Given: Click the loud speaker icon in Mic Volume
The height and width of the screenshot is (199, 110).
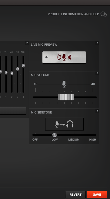Looking at the screenshot, I should pyautogui.click(x=93, y=84).
